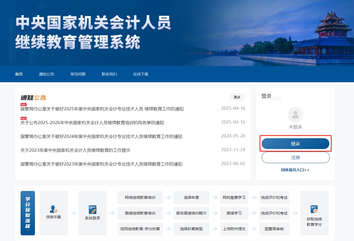Image resolution: width=354 pixels, height=241 pixels.
Task: Open the 2025-2026年 培训机构名单 notice
Action: click(x=92, y=123)
